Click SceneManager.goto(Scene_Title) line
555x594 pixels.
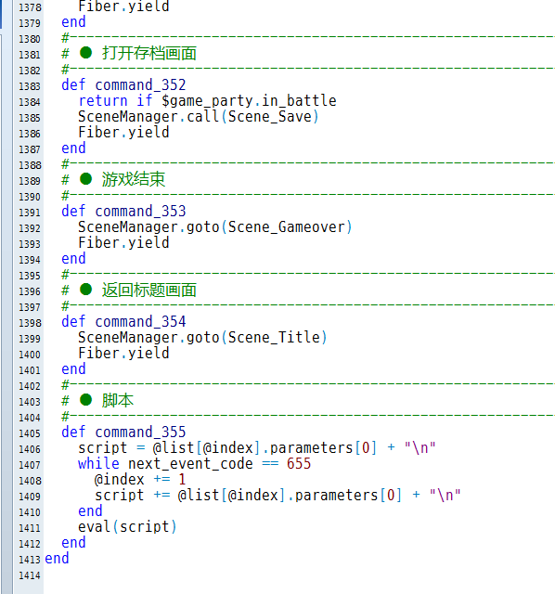coord(202,338)
